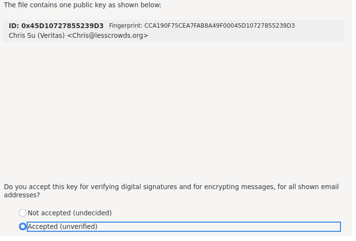This screenshot has height=241, width=356.
Task: Click the bold "ID:" label
Action: 14,26
